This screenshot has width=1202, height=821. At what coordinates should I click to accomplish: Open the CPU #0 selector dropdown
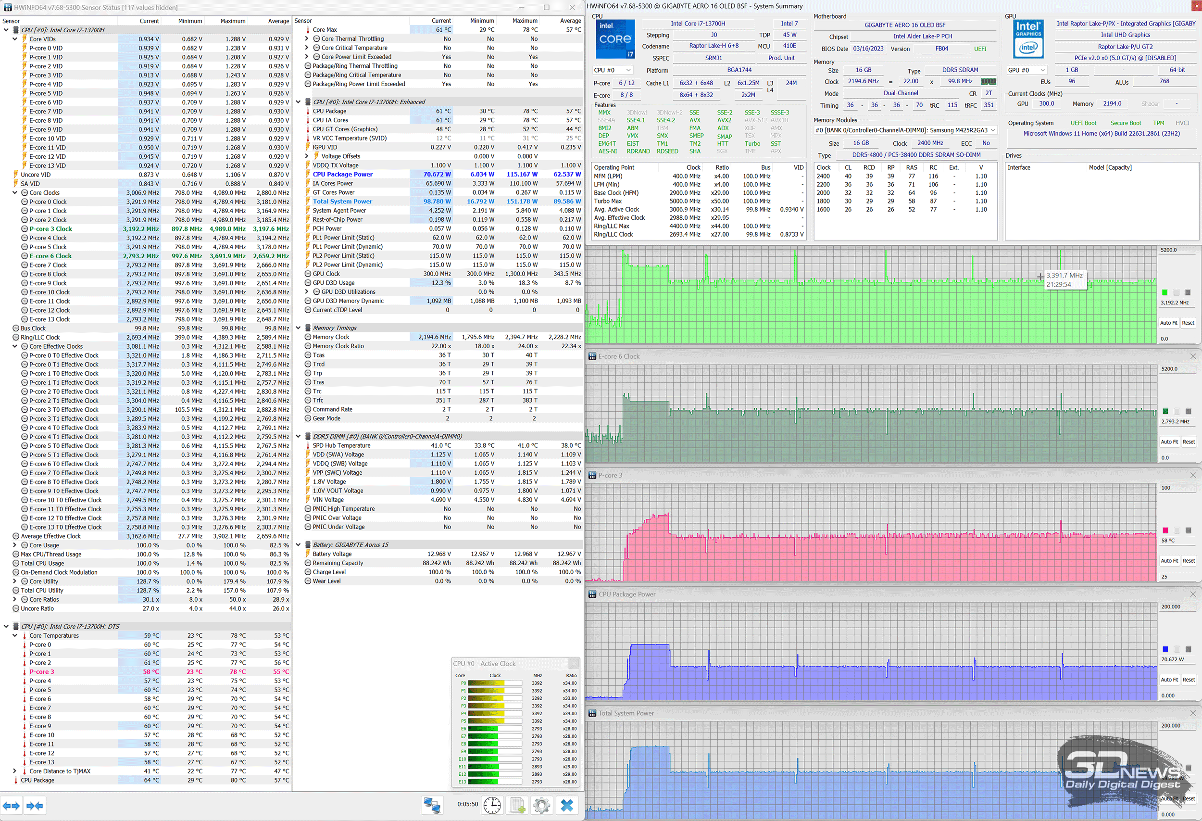coord(613,70)
